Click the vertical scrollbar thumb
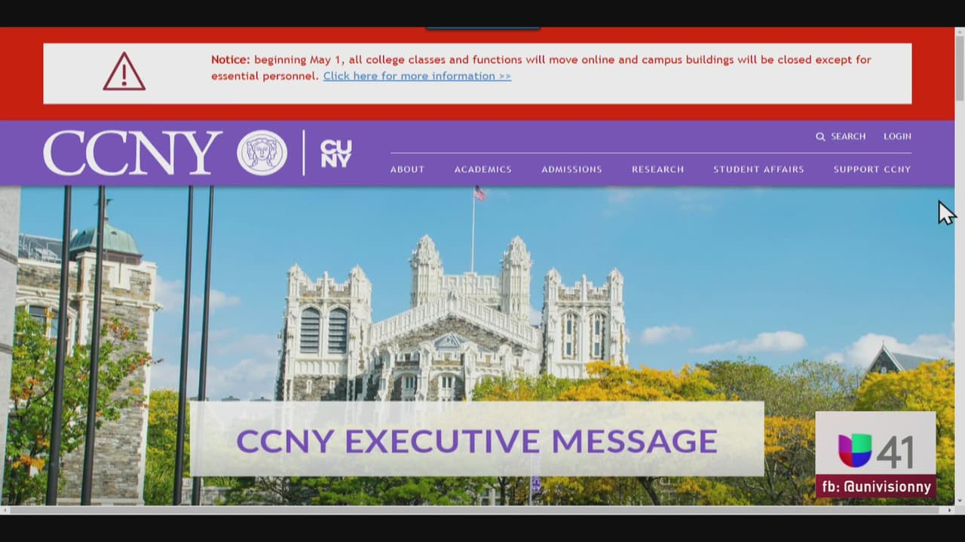The width and height of the screenshot is (965, 542). coord(959,68)
